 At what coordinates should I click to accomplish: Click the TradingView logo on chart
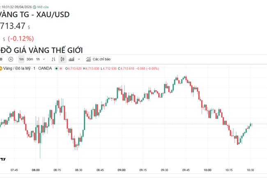point(3,159)
